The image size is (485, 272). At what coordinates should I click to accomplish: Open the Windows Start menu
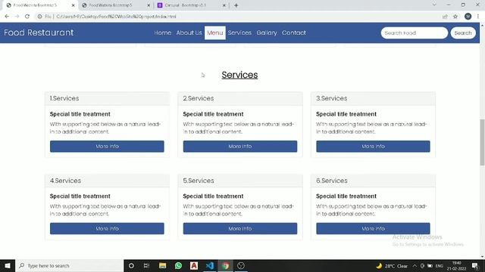coord(8,265)
